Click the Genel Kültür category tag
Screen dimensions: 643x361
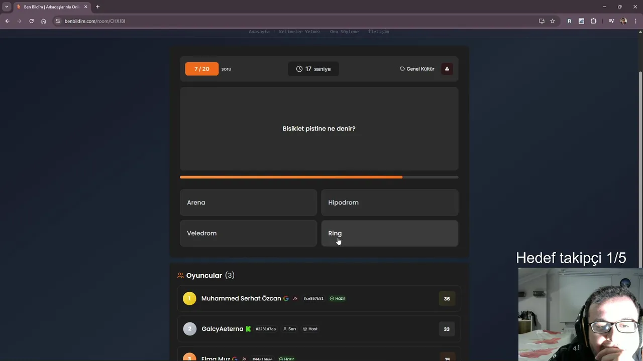417,69
